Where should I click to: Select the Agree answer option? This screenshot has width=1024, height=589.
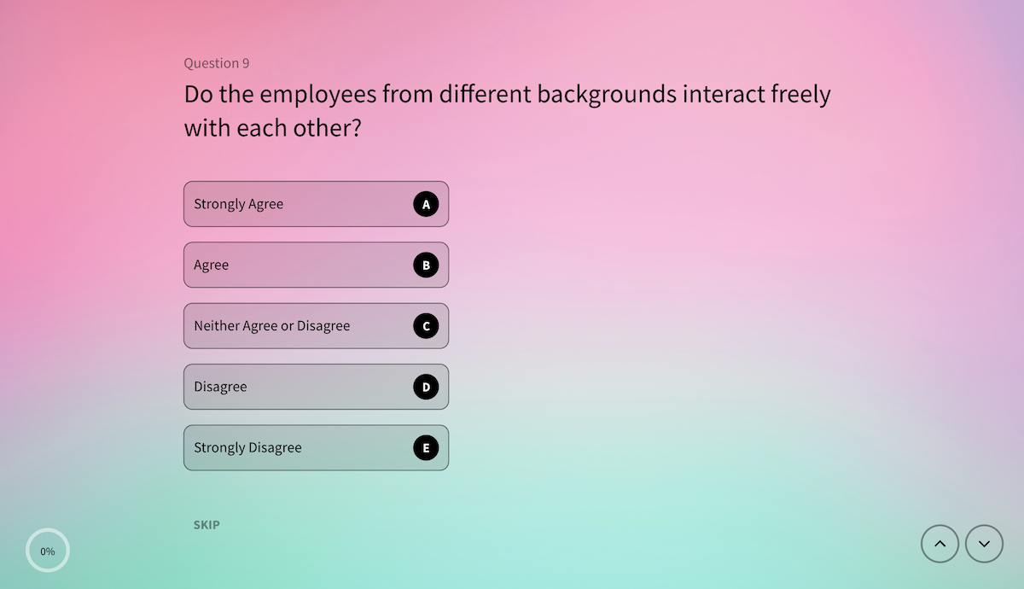299,265
